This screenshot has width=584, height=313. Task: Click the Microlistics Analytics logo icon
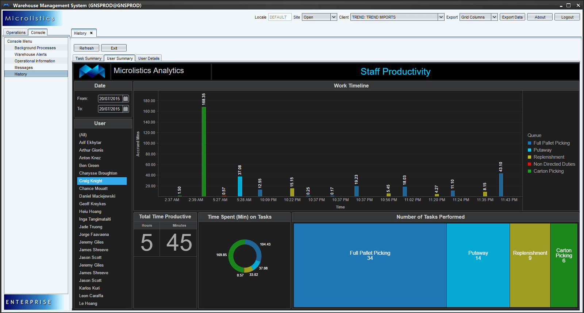(92, 71)
